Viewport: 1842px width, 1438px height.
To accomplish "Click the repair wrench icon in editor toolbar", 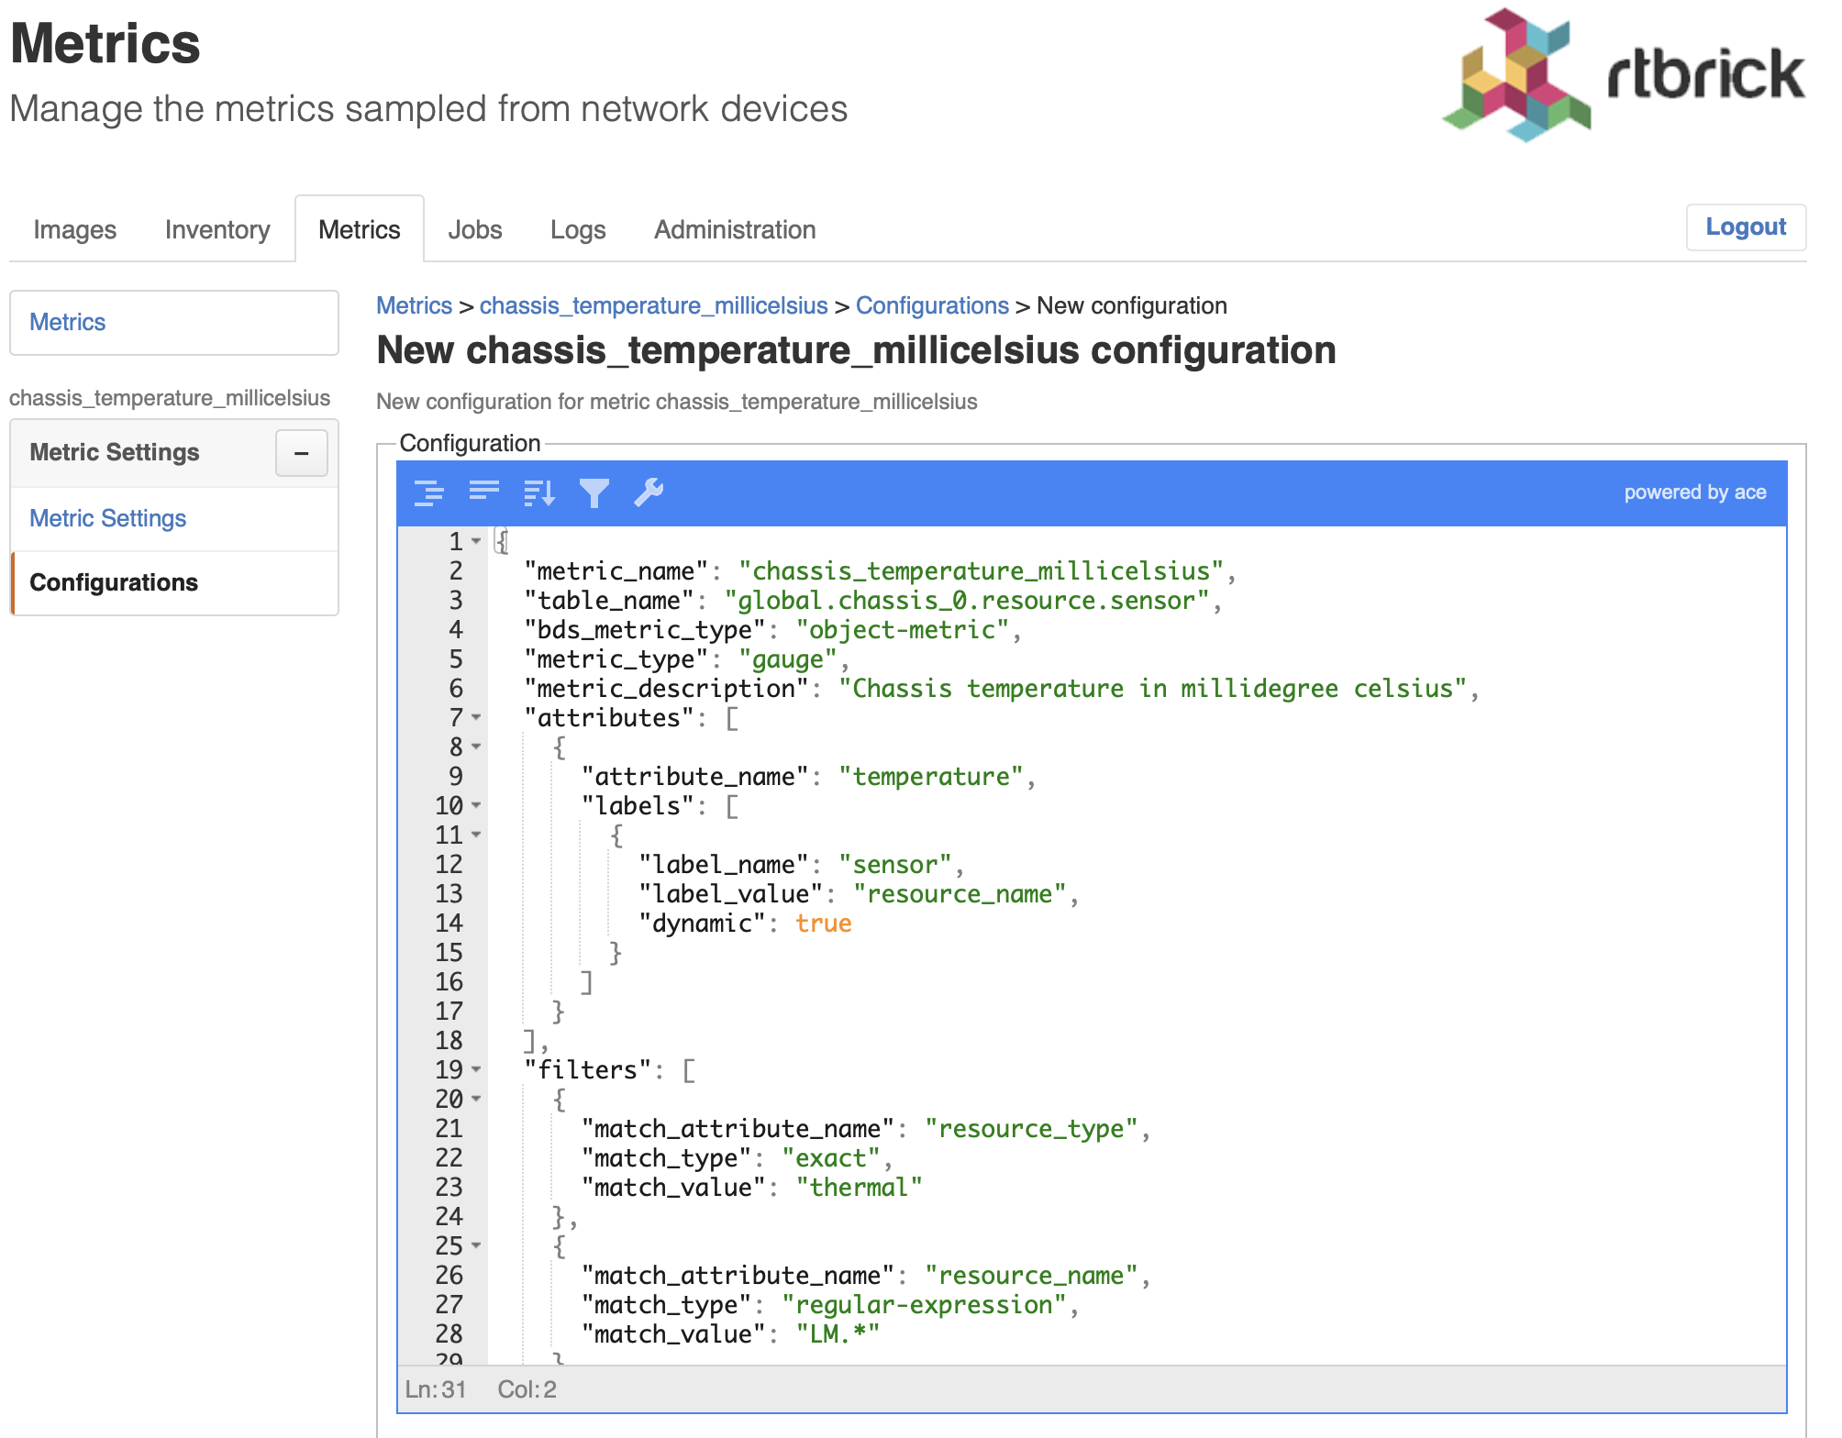I will (x=649, y=492).
